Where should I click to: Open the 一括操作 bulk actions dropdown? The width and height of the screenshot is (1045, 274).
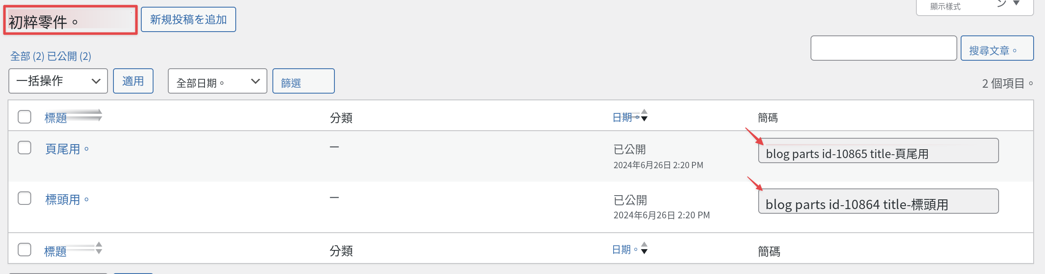[x=58, y=81]
